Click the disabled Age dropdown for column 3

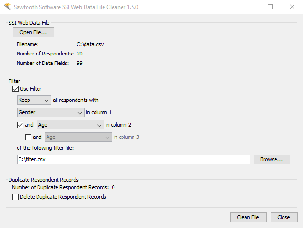[78, 137]
